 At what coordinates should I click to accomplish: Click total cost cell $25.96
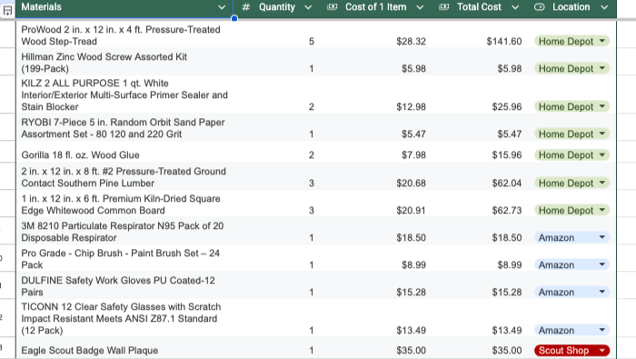point(507,106)
